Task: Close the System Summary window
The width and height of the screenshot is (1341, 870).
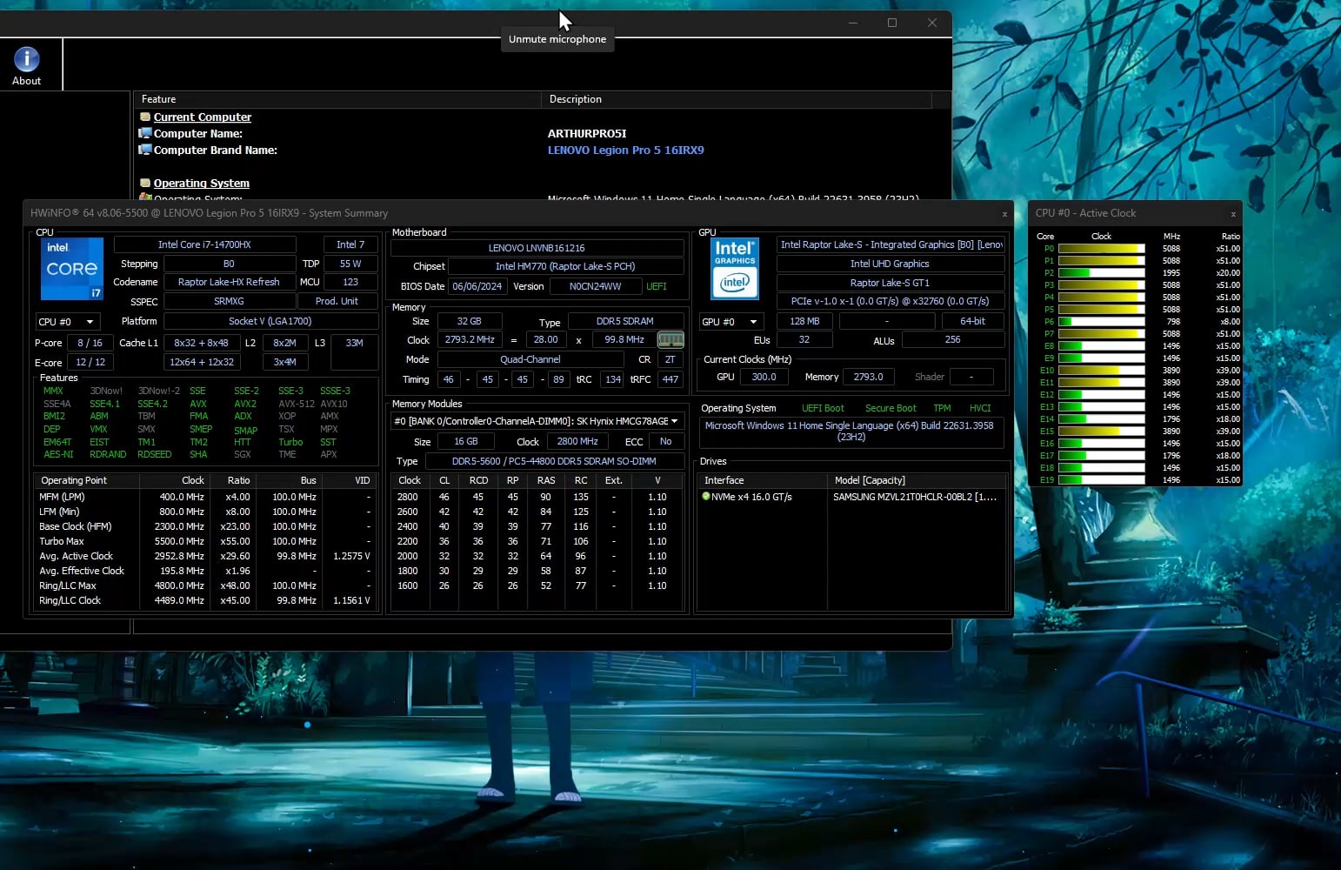Action: tap(1004, 214)
